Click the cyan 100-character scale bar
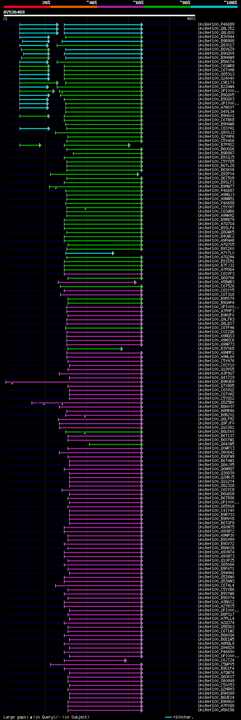This screenshot has width=241, height=720. (x=169, y=717)
